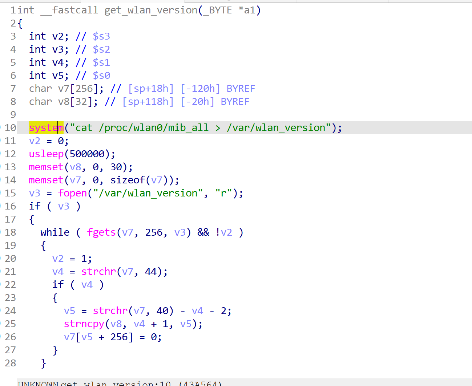Screen dimensions: 472x386
Task: Click the fgets call in the while loop
Action: pos(101,232)
